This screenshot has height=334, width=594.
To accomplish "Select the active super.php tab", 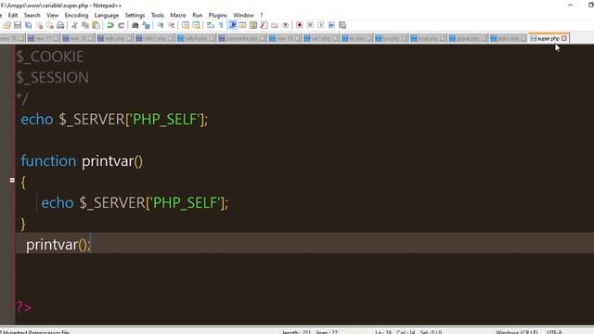I will (549, 39).
